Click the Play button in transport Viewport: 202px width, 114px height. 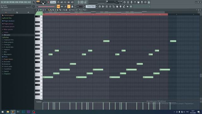pos(41,2)
